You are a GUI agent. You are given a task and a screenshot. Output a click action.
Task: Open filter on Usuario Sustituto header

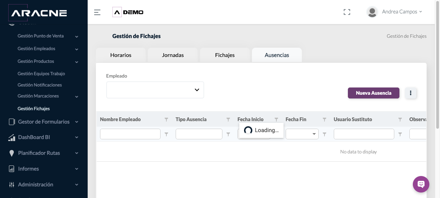tap(400, 120)
